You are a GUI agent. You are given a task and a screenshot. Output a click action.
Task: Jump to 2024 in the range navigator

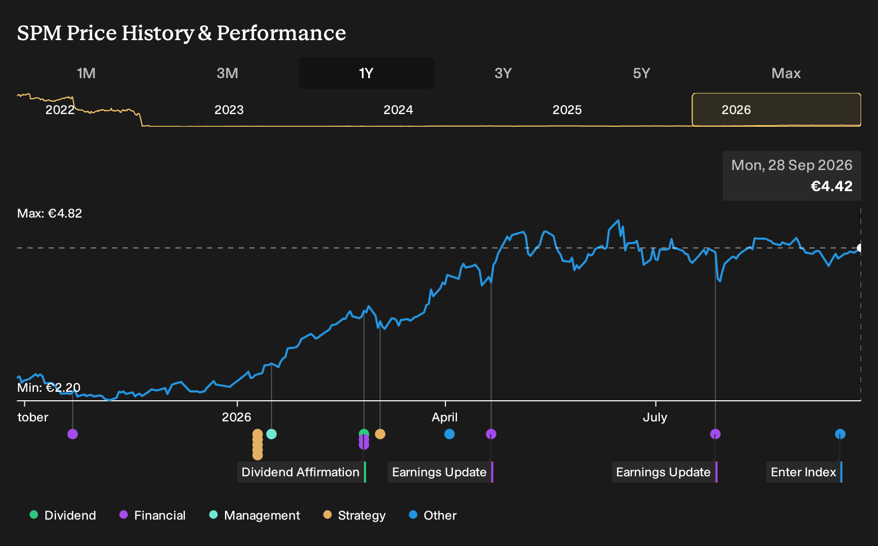tap(398, 110)
